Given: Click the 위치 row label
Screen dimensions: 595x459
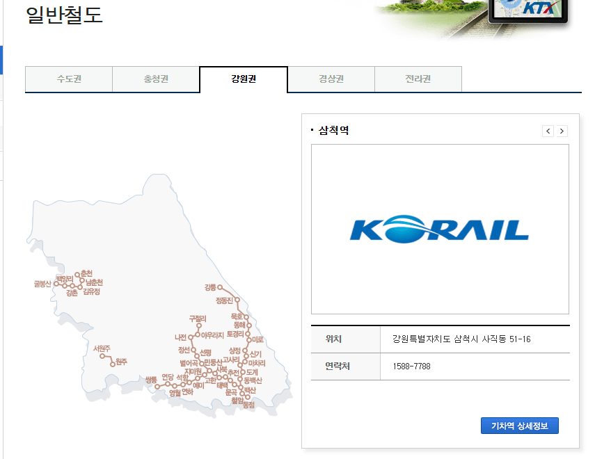Looking at the screenshot, I should click(333, 339).
